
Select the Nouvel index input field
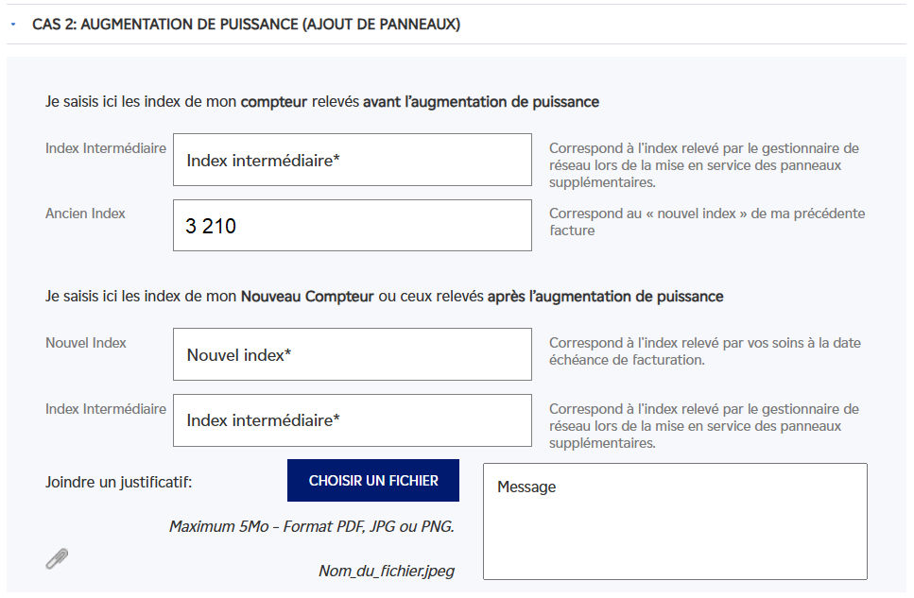[352, 354]
